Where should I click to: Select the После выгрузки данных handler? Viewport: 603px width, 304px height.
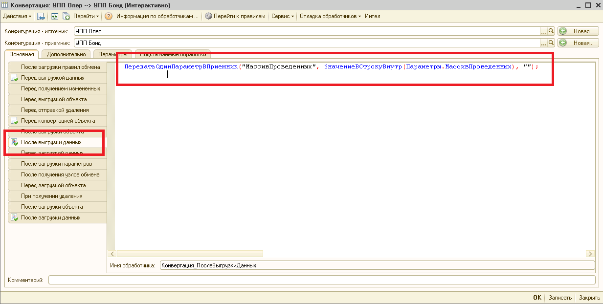tap(57, 142)
